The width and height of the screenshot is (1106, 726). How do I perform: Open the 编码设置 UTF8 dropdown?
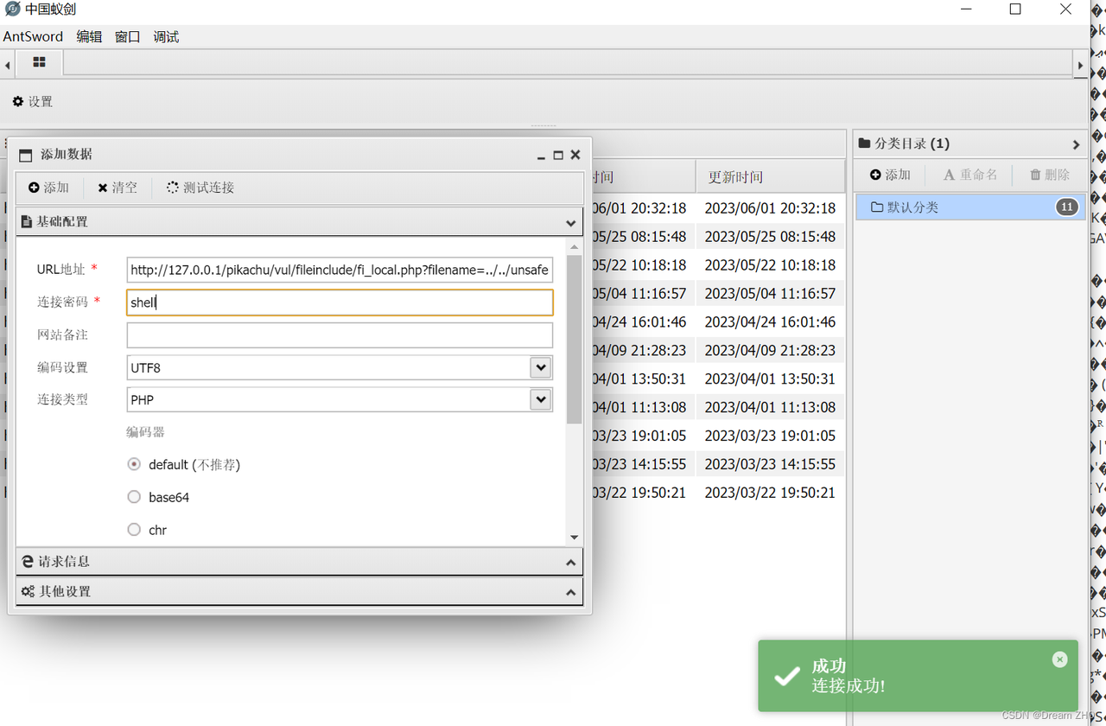point(540,367)
